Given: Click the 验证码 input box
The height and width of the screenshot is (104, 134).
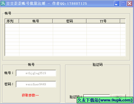Looking at the screenshot, I should (x=97, y=96).
